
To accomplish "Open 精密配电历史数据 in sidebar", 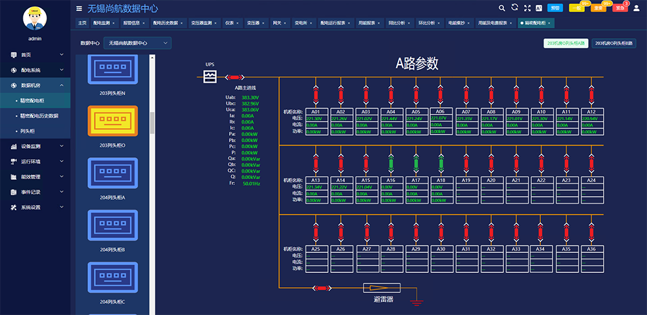I will click(x=39, y=116).
